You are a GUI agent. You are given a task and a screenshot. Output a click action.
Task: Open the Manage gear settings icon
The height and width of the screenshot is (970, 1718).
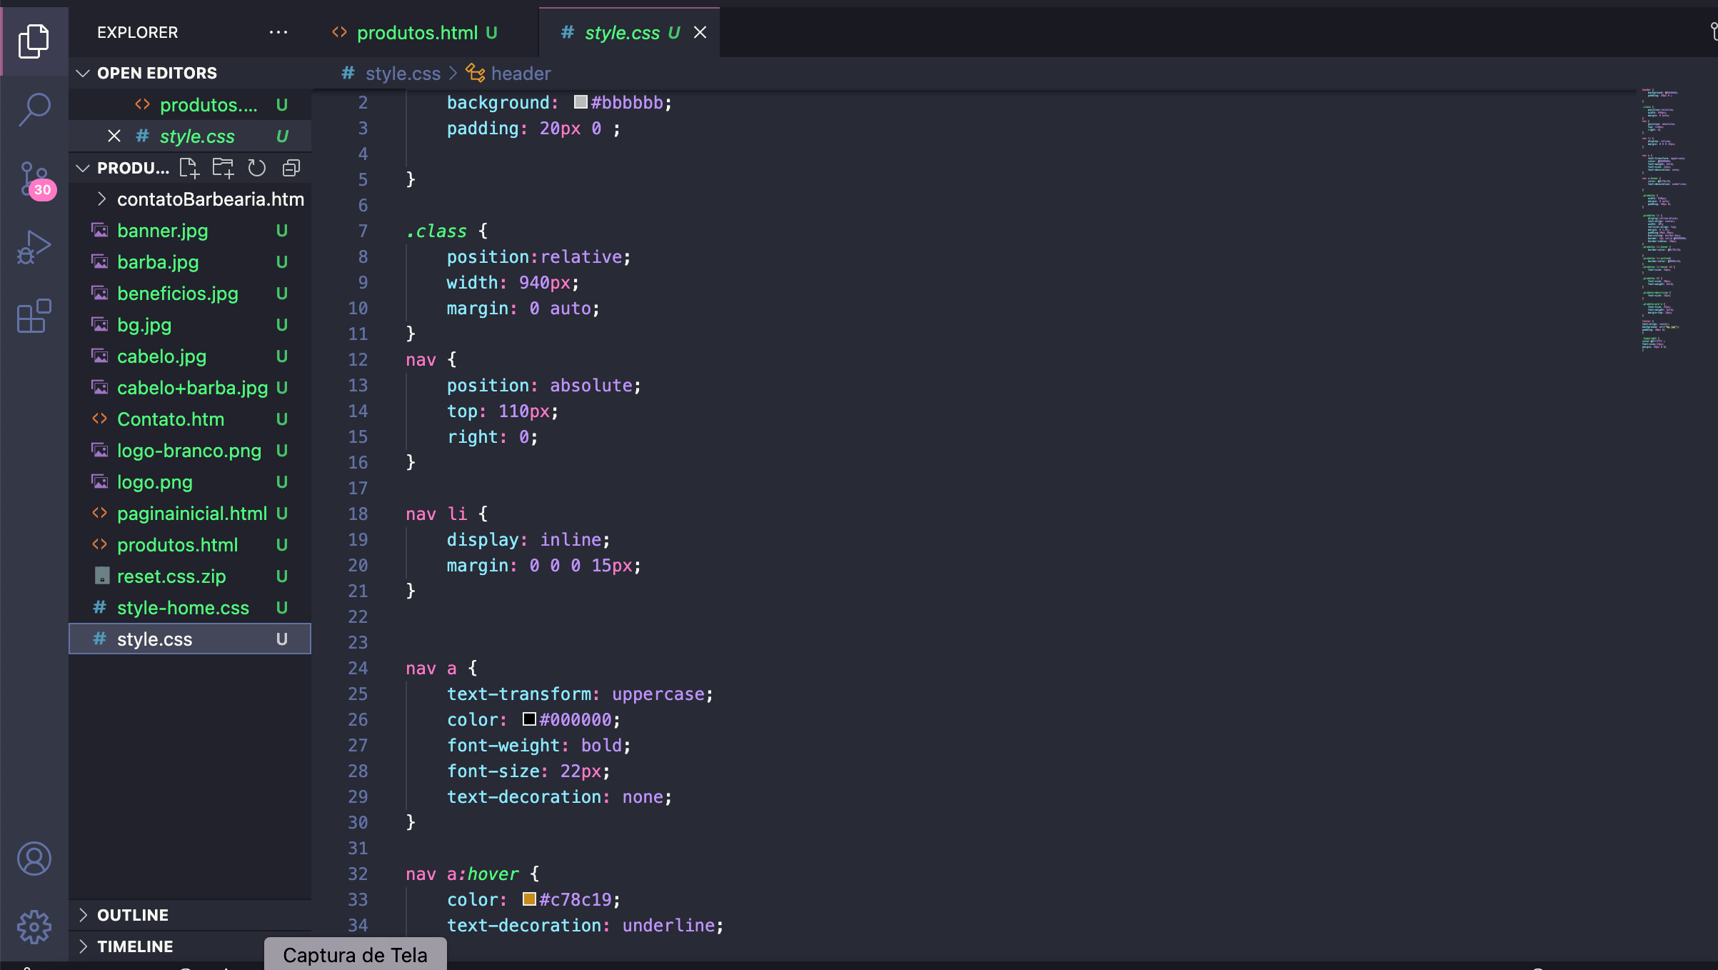(x=34, y=927)
